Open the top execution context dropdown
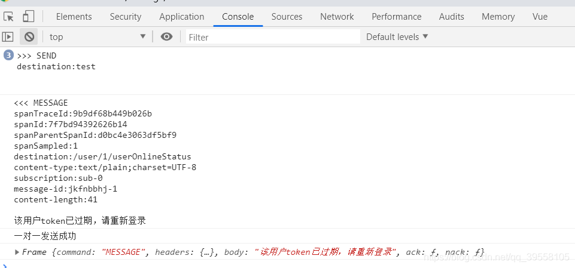 click(98, 37)
